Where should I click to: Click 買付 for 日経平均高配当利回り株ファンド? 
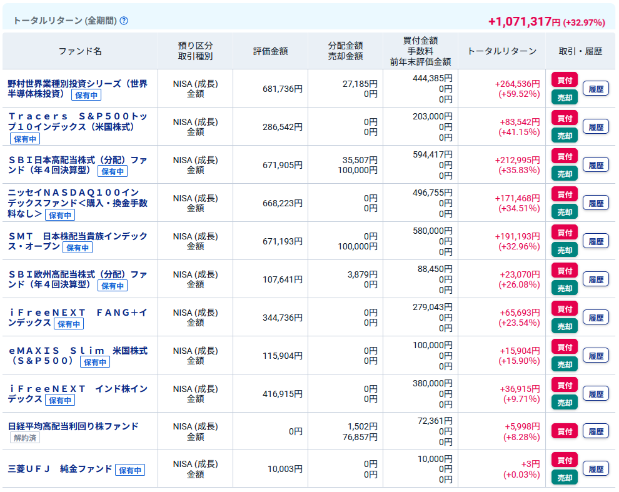coord(565,431)
